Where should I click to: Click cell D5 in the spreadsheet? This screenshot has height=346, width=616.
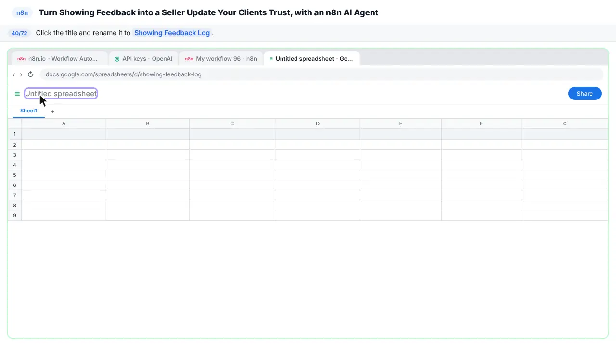click(x=318, y=175)
